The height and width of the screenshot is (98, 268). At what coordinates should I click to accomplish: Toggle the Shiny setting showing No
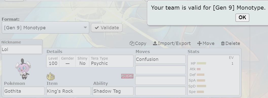(x=82, y=61)
